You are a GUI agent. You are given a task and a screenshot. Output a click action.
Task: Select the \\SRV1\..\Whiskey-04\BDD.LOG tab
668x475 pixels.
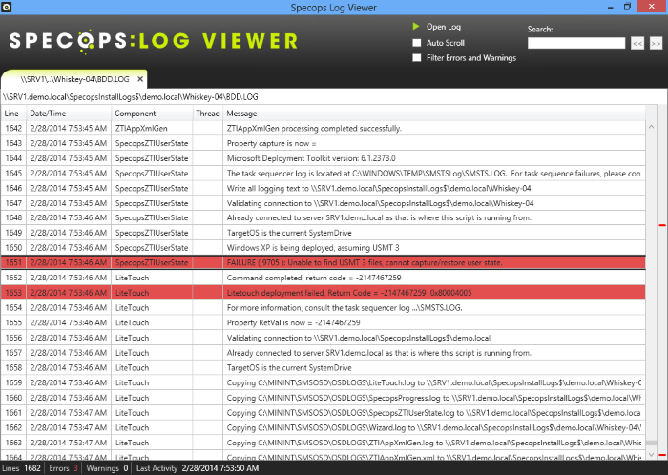(69, 79)
